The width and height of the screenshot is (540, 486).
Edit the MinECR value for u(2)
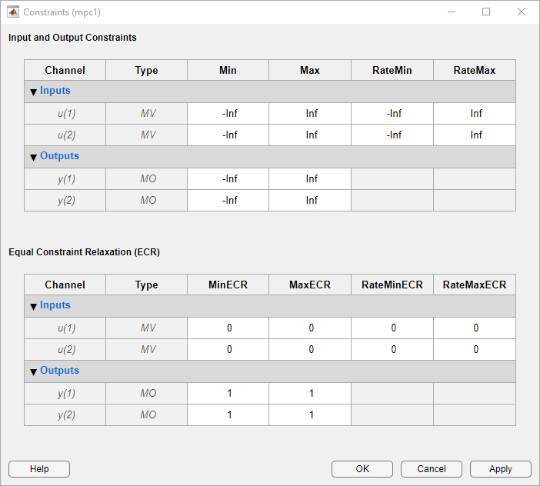pyautogui.click(x=228, y=349)
